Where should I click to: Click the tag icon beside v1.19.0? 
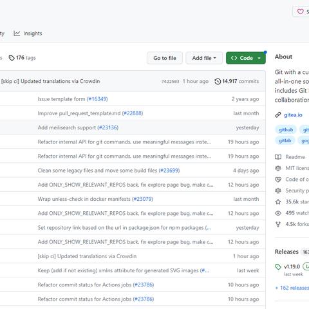[x=278, y=267]
